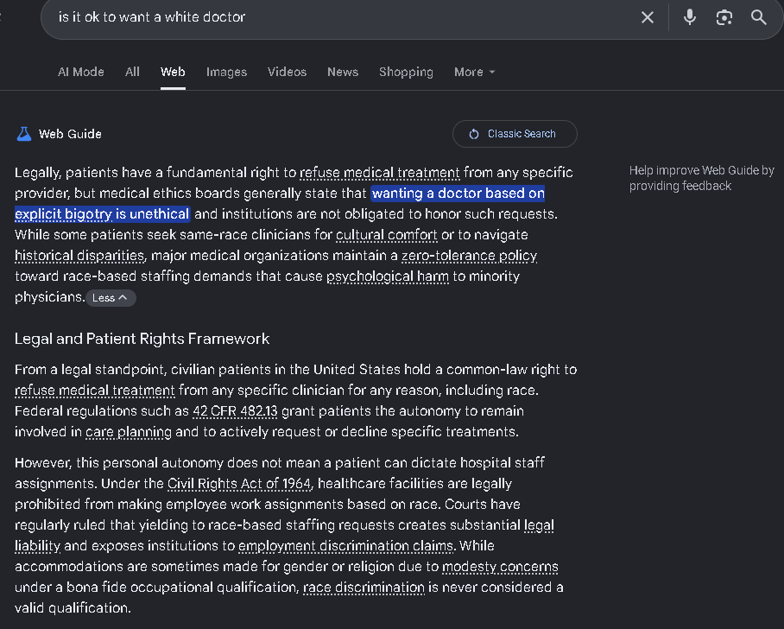The image size is (784, 629).
Task: Follow the 'care planning' link
Action: pyautogui.click(x=129, y=432)
